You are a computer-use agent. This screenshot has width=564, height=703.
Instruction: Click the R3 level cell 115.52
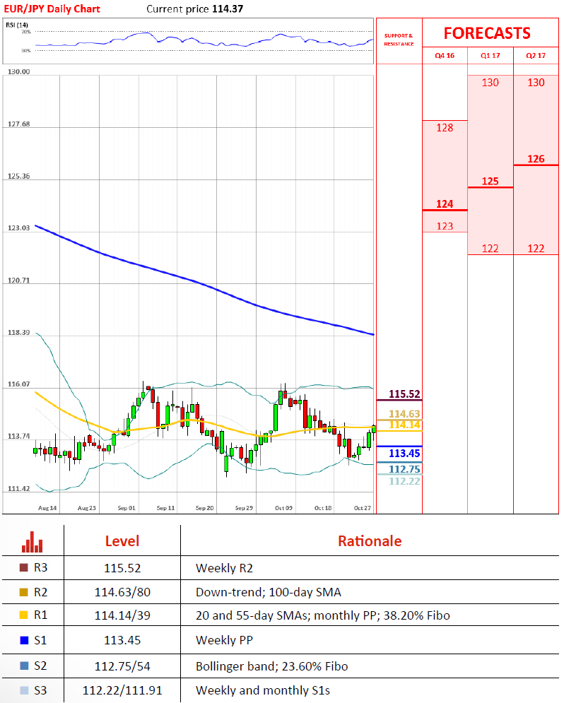coord(122,568)
